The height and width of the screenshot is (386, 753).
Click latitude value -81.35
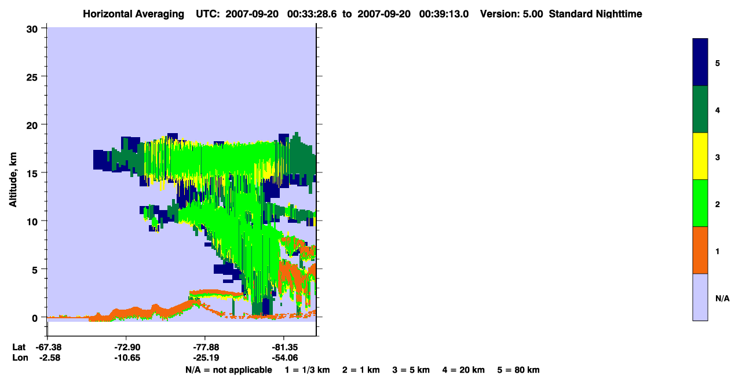coord(284,347)
